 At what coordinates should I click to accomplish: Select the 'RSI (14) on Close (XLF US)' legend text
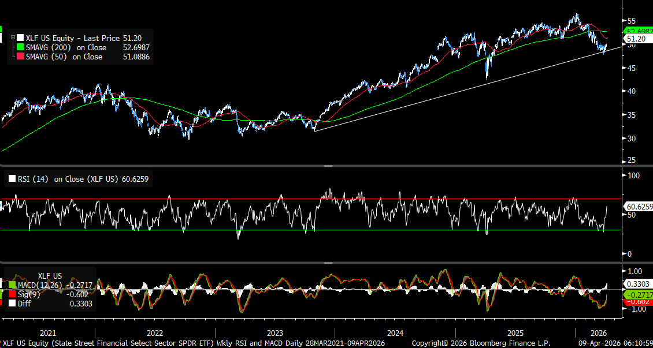pos(69,179)
